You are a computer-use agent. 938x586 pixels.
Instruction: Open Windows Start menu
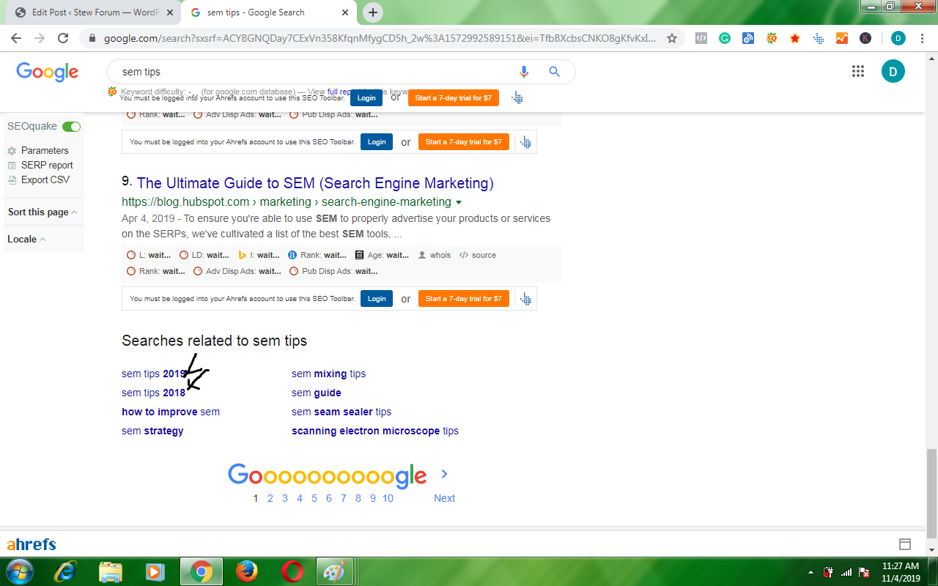click(x=18, y=571)
